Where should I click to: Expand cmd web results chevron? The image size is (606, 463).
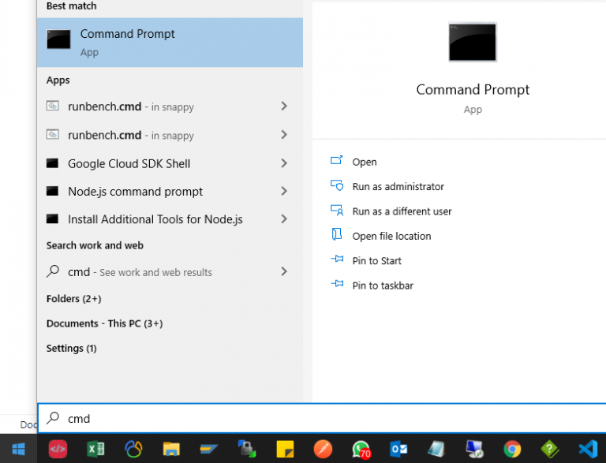pyautogui.click(x=284, y=271)
